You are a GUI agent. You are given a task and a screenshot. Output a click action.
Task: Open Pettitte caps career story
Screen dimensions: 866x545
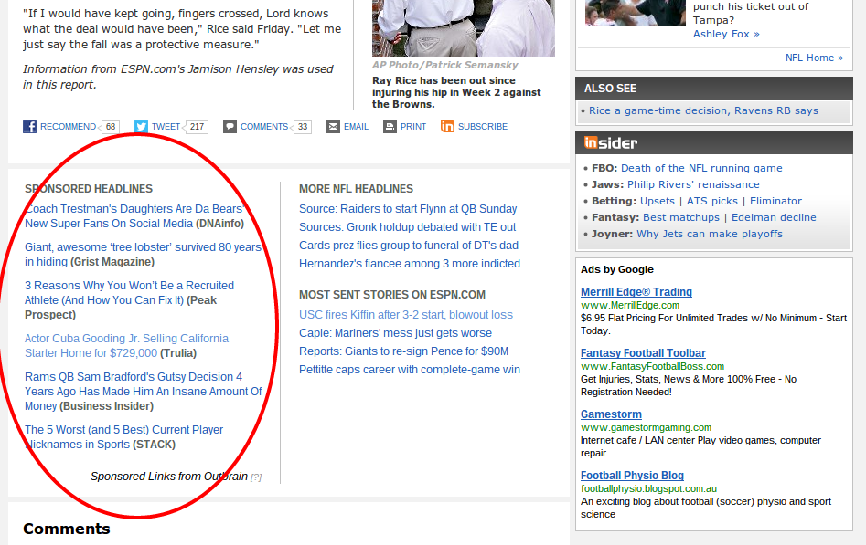[x=410, y=369]
